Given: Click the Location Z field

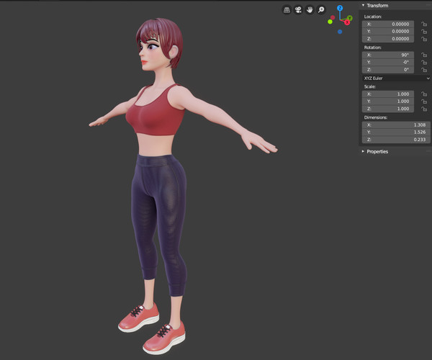Looking at the screenshot, I should click(388, 39).
